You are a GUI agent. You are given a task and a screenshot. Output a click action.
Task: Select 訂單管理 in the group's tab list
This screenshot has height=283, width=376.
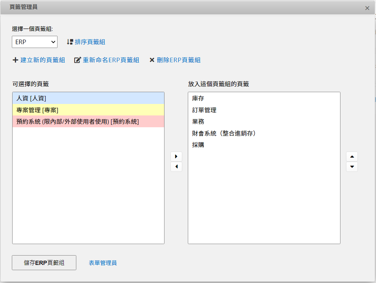coord(264,110)
